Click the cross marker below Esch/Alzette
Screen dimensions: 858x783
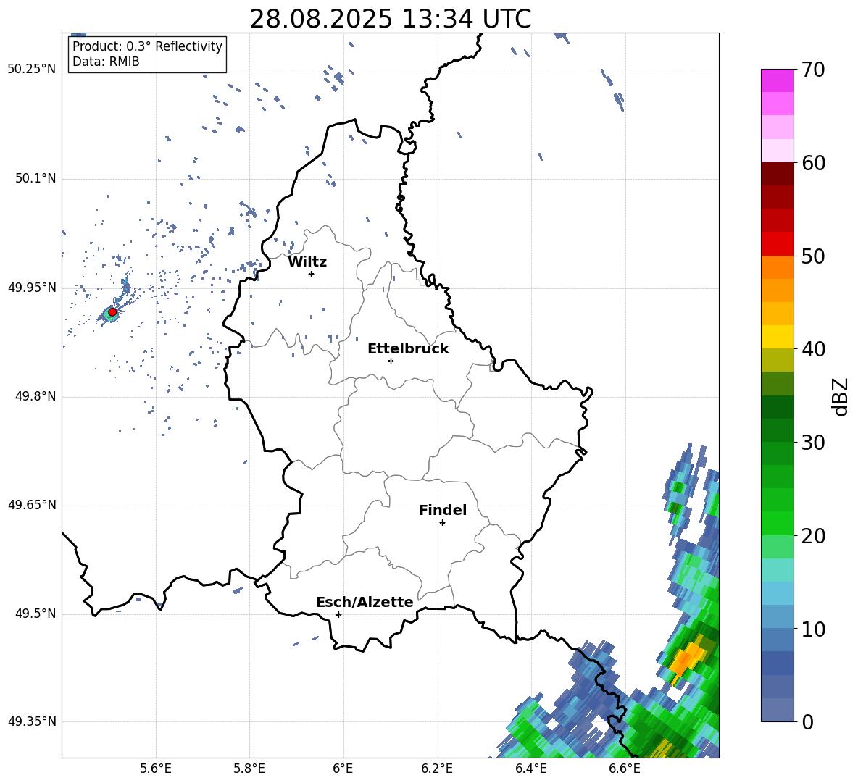point(338,614)
